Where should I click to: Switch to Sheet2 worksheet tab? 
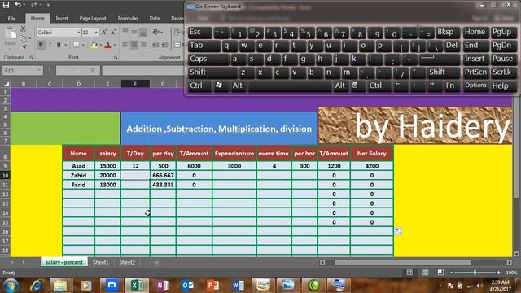coord(127,262)
